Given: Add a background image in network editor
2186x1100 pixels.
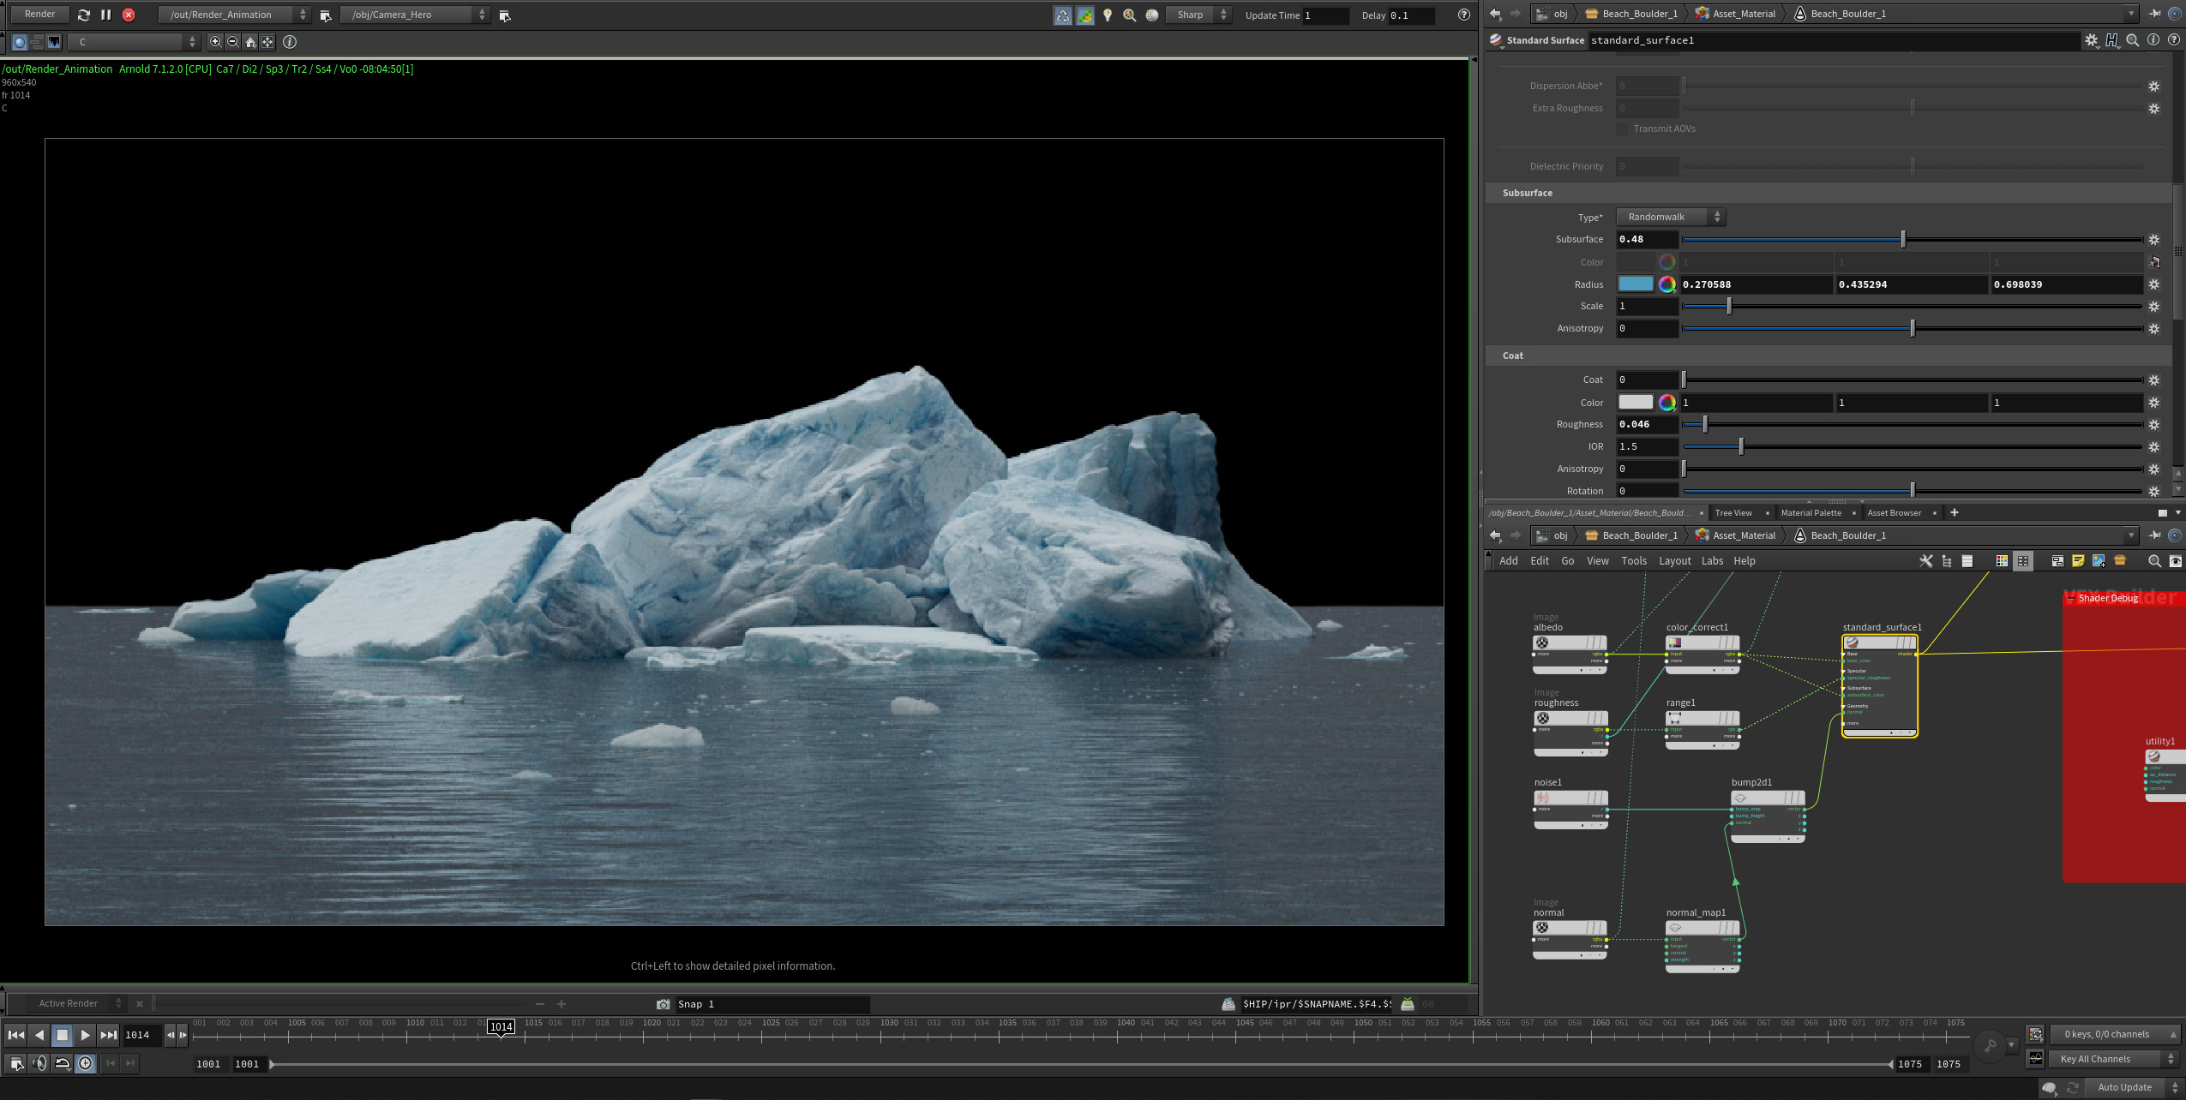Looking at the screenshot, I should point(2099,561).
